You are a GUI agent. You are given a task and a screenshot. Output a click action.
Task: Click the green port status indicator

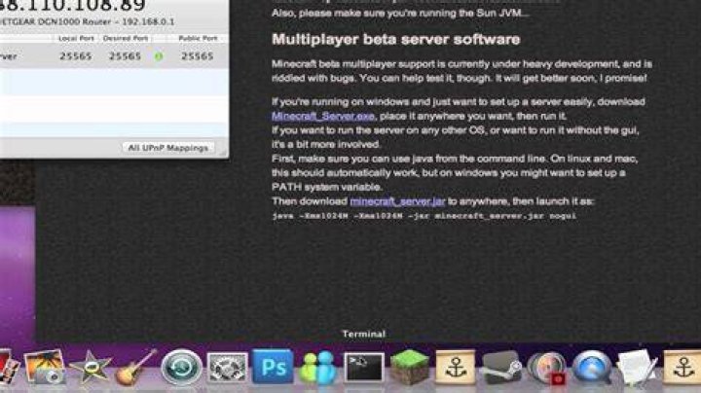[x=159, y=56]
